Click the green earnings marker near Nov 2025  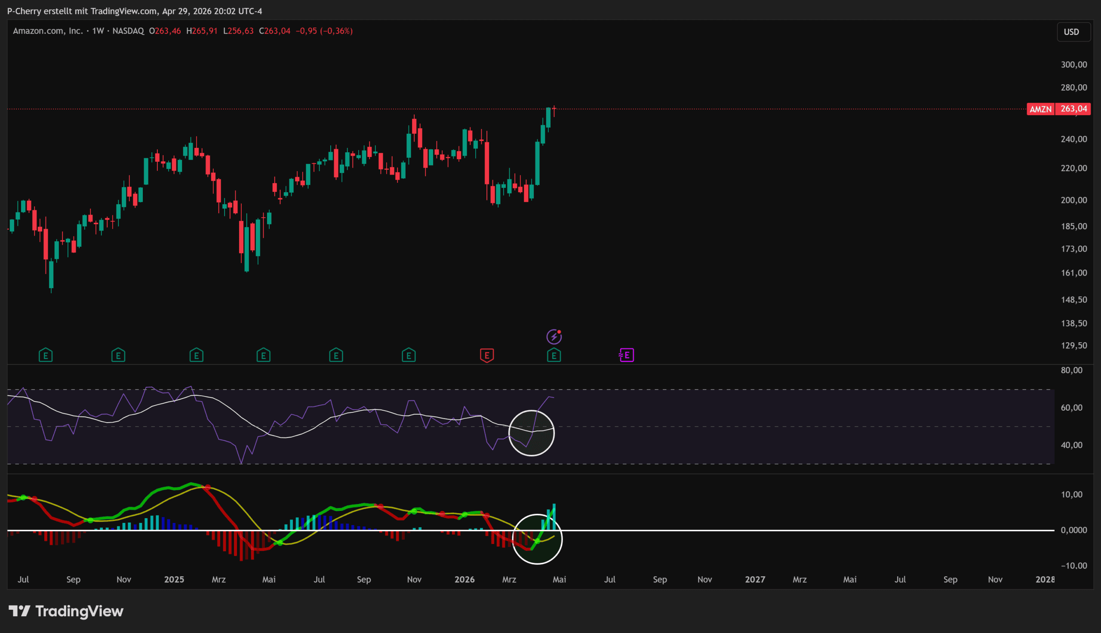(409, 355)
